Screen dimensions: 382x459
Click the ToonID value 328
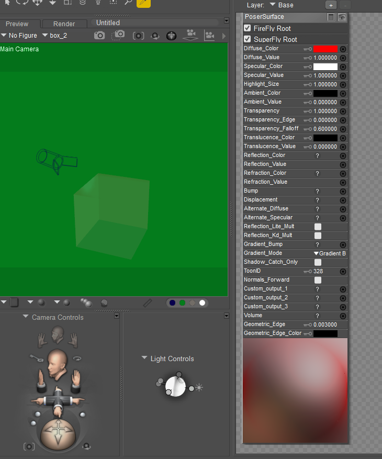point(318,271)
